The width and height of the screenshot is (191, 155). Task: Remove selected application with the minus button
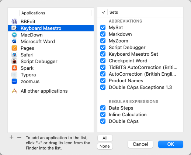click(x=19, y=137)
